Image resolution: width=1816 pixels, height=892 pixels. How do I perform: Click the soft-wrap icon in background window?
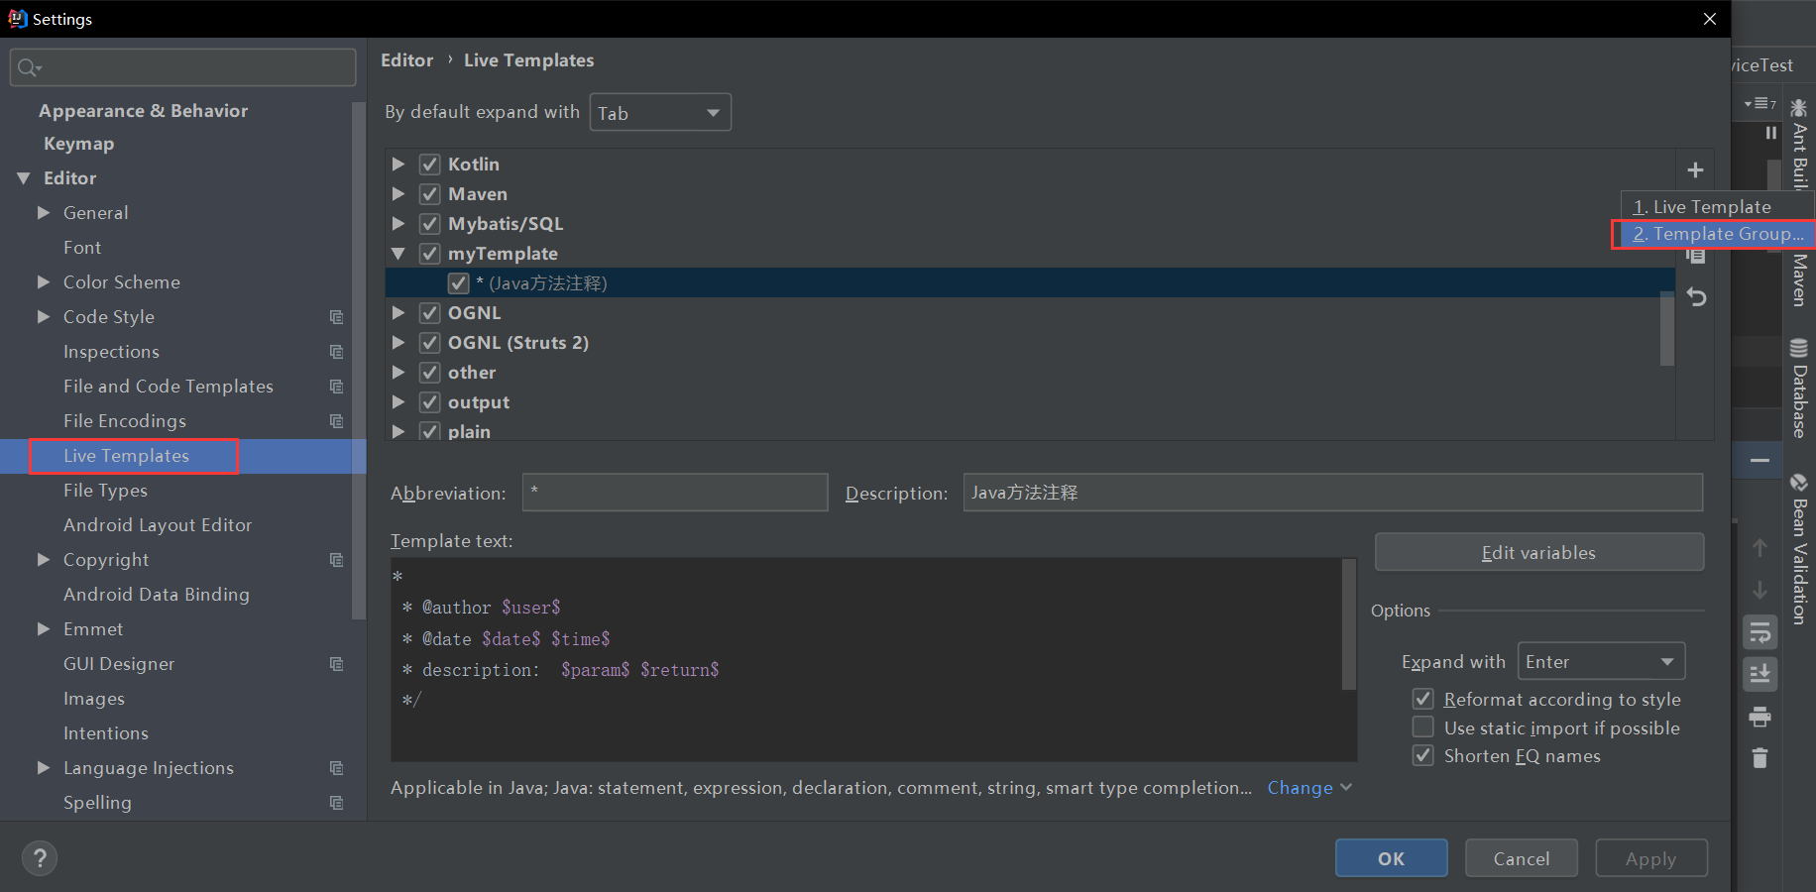pyautogui.click(x=1759, y=632)
